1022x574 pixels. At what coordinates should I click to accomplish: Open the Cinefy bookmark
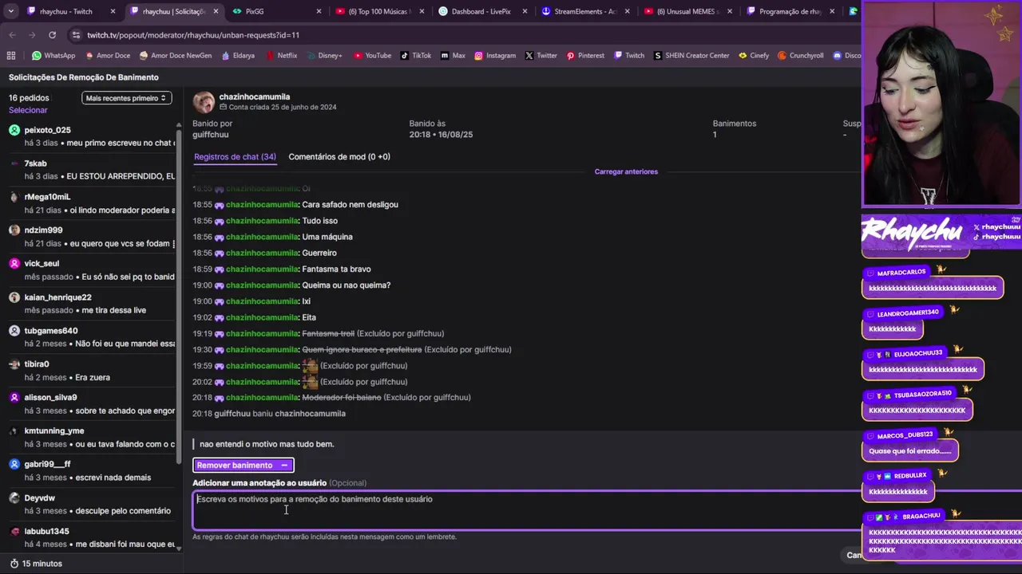click(754, 56)
